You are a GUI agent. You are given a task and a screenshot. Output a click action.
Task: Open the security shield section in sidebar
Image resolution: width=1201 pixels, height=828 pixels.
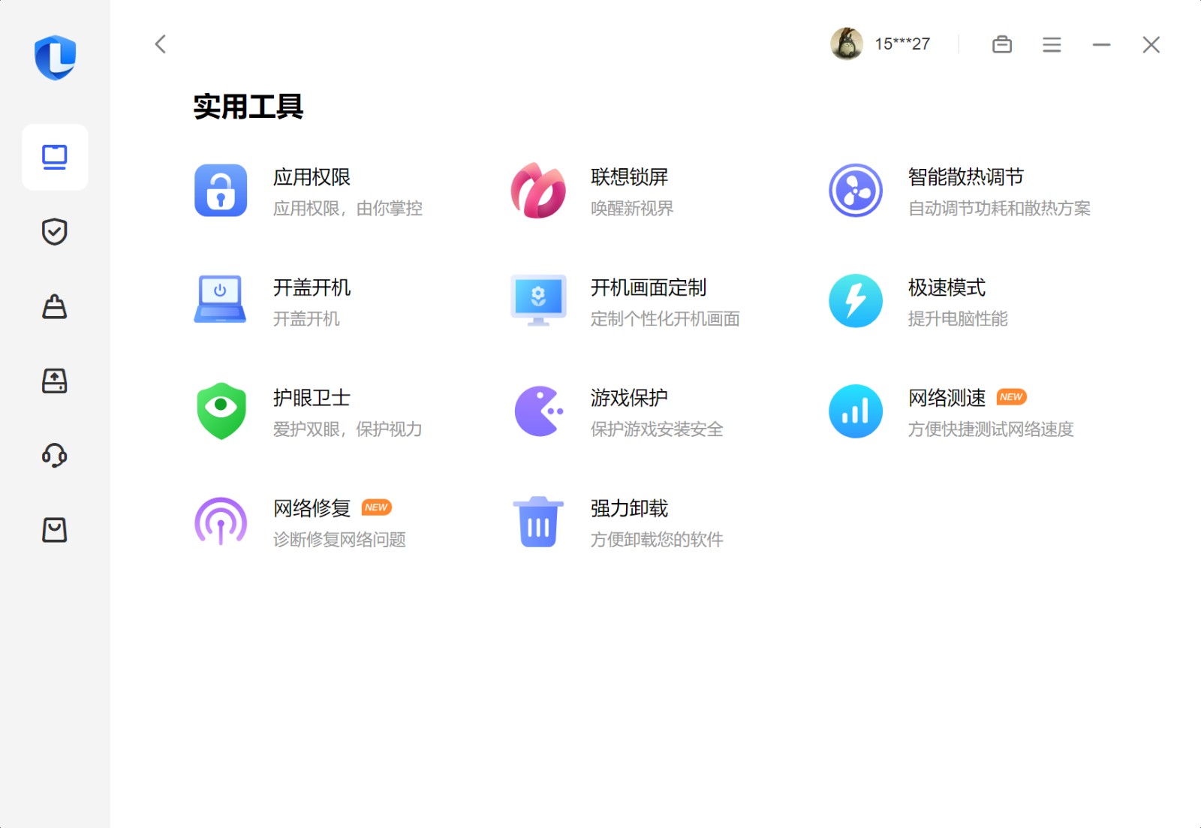click(55, 231)
